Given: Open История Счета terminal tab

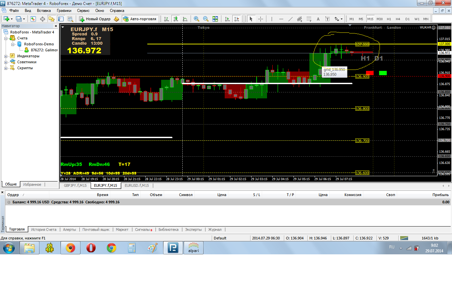Looking at the screenshot, I should pyautogui.click(x=44, y=229).
